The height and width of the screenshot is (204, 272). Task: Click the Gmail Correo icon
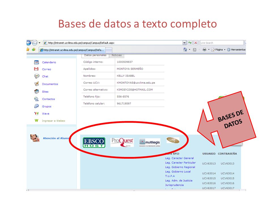[36, 69]
